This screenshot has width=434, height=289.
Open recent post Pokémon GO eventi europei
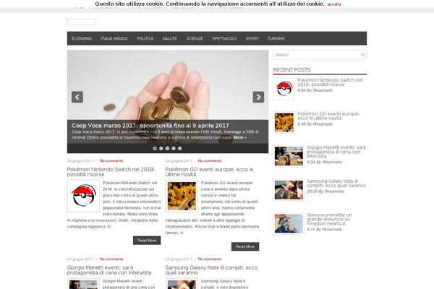(x=328, y=116)
